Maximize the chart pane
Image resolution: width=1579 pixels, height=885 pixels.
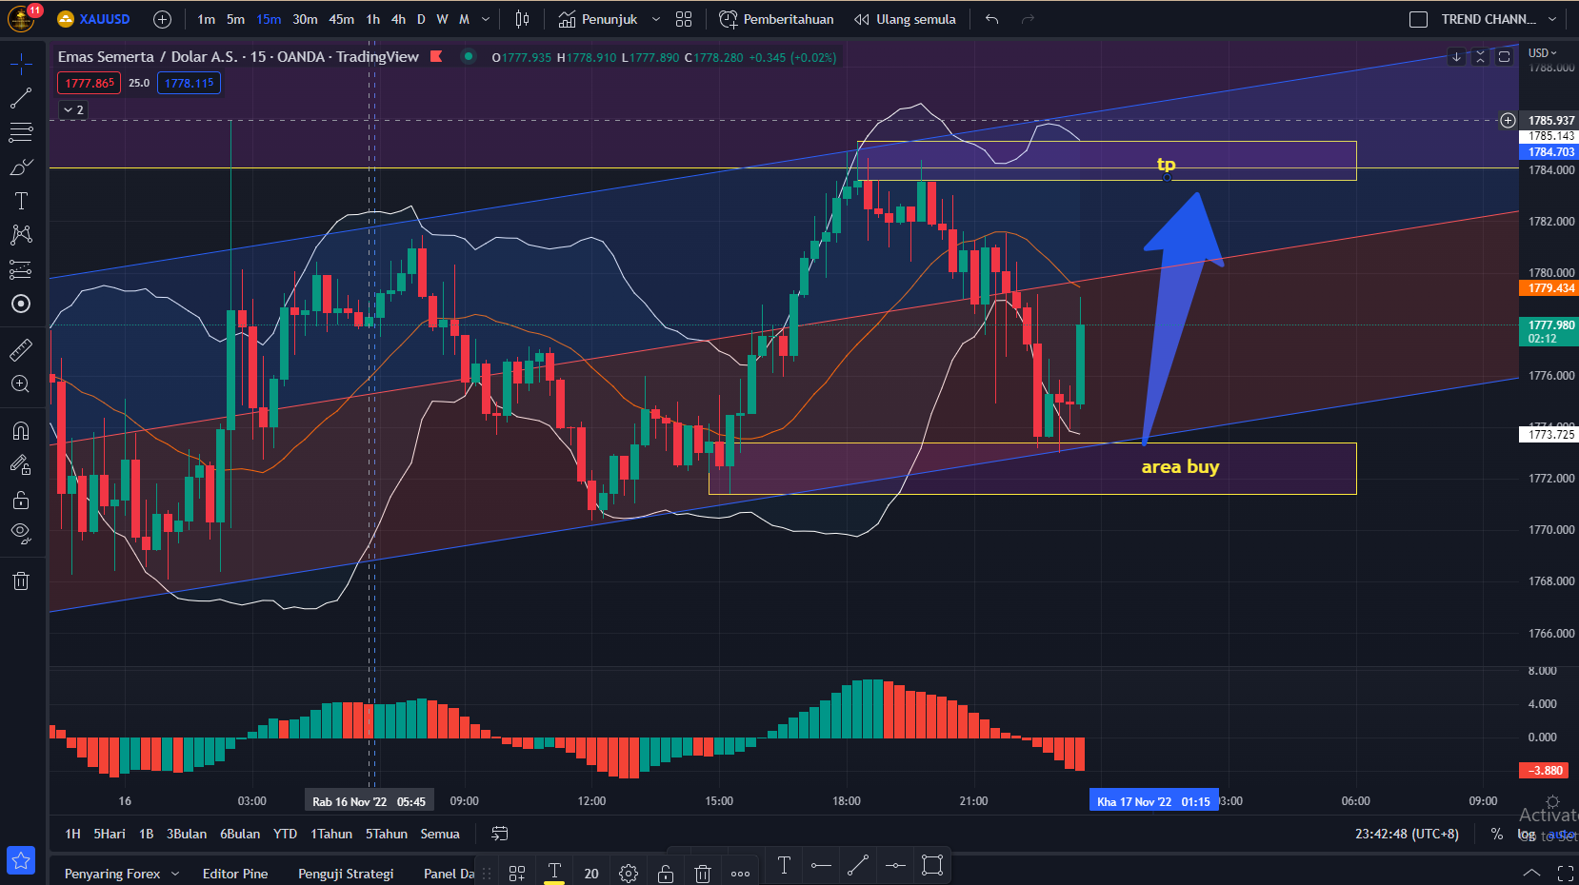(1505, 57)
